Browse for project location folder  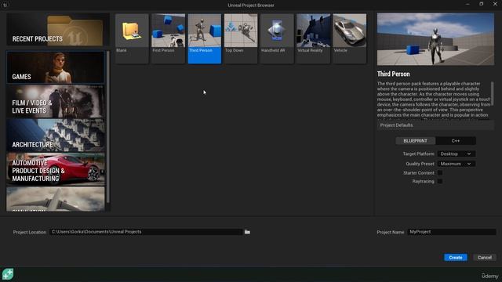coord(247,232)
